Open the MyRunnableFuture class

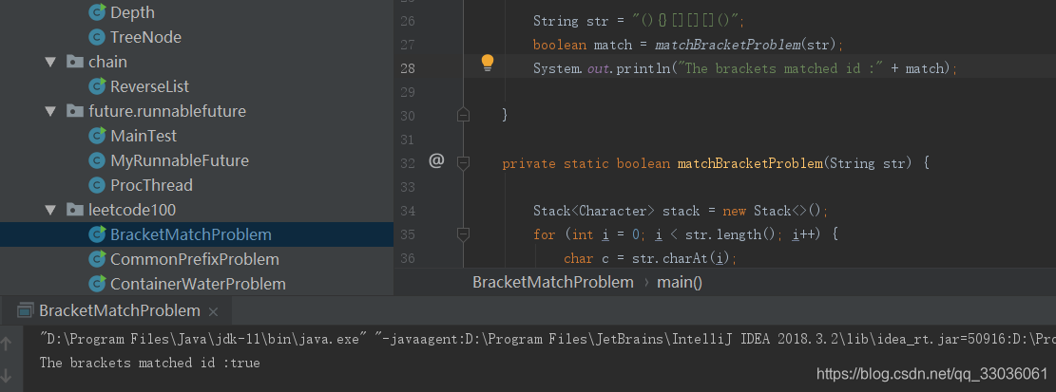pos(180,160)
